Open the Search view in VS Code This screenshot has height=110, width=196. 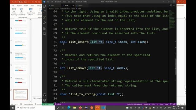coord(44,12)
